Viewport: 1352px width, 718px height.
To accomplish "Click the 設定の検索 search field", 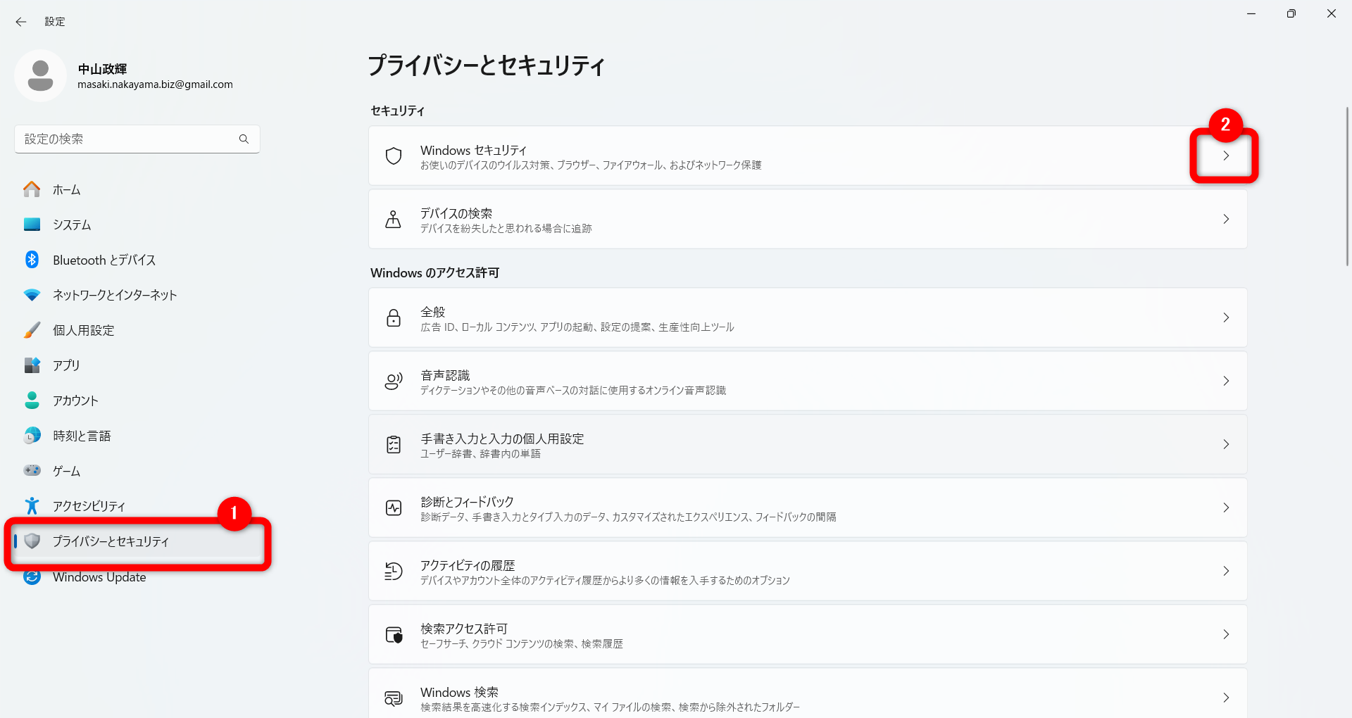I will pos(127,139).
